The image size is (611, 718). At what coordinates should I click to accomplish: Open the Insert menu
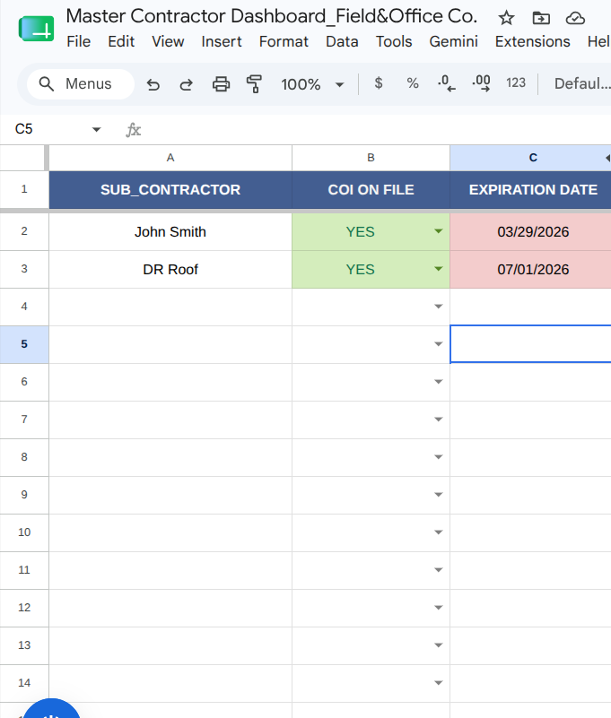click(222, 41)
